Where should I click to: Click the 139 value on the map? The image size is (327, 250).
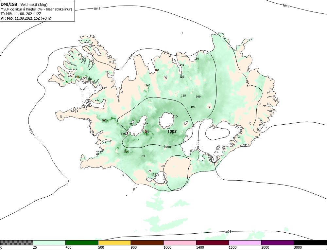coord(143,156)
